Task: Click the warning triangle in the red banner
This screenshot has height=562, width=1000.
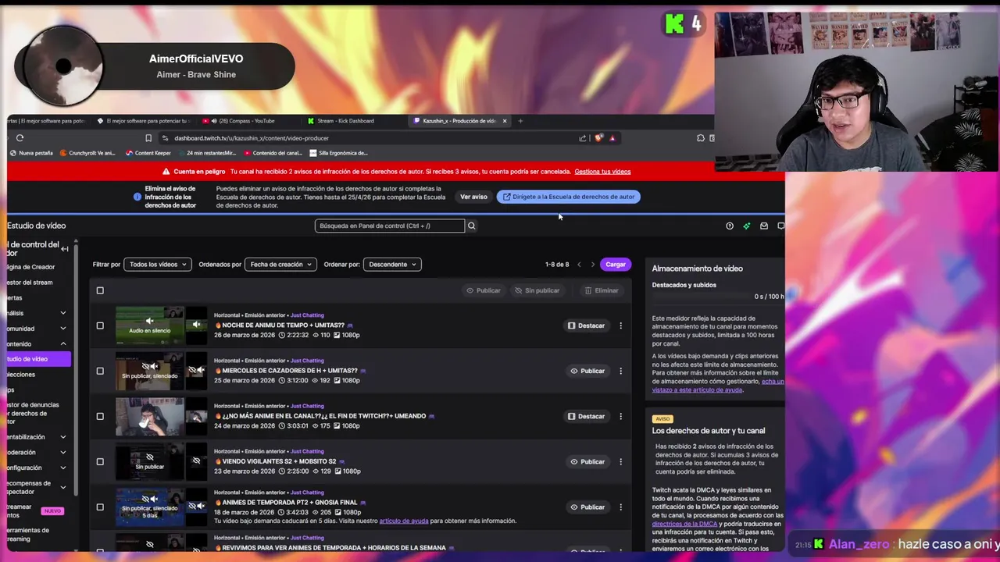Action: [x=166, y=172]
